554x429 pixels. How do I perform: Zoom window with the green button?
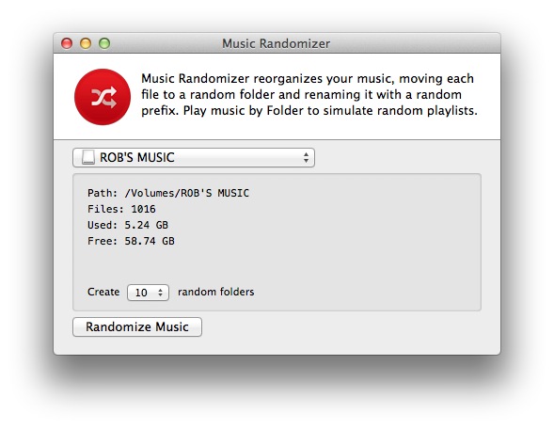tap(104, 43)
